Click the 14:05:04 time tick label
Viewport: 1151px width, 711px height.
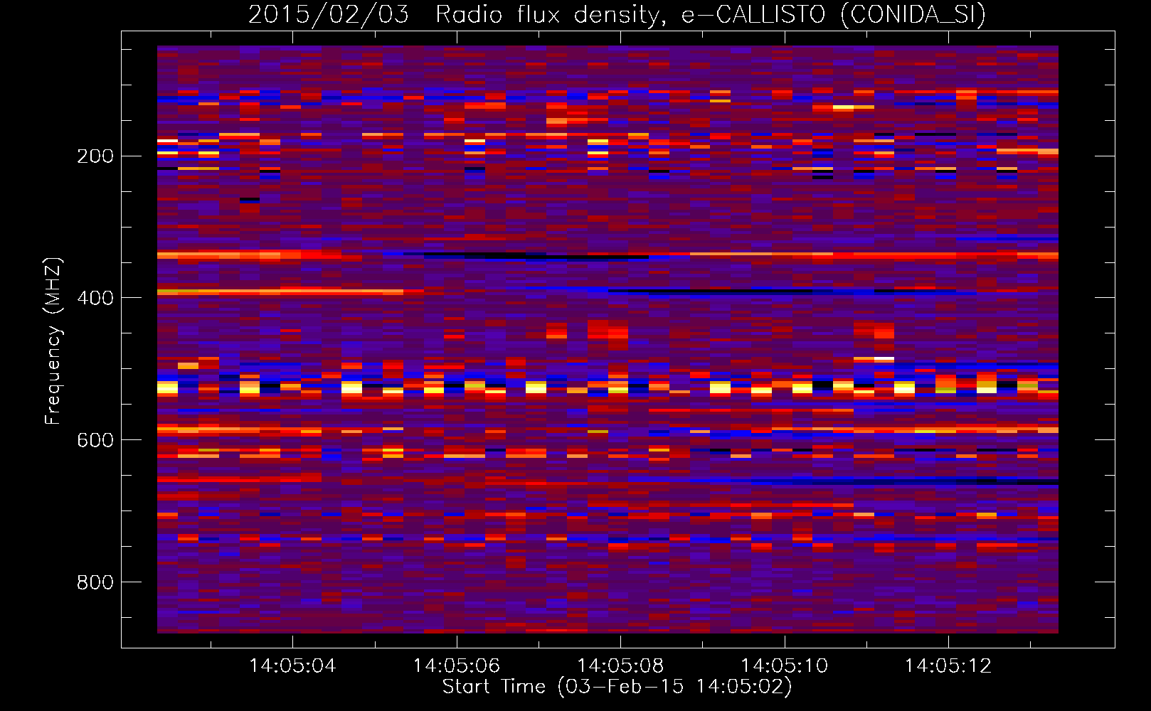coord(292,666)
